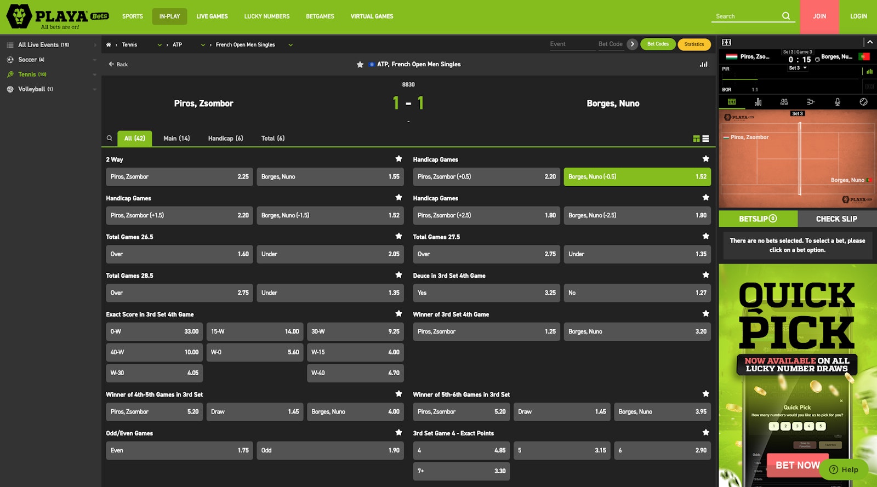
Task: Click the Soccer ball sidebar icon
Action: (x=10, y=60)
